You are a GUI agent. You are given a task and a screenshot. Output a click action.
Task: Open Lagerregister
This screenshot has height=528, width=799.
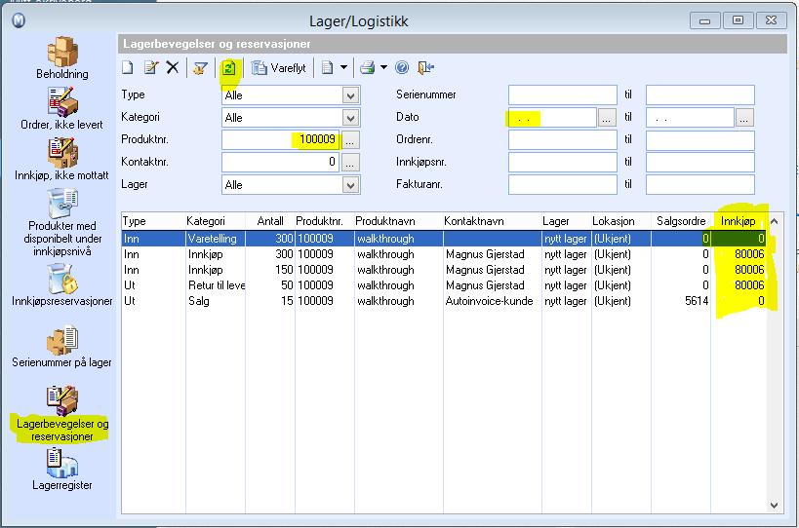click(62, 470)
